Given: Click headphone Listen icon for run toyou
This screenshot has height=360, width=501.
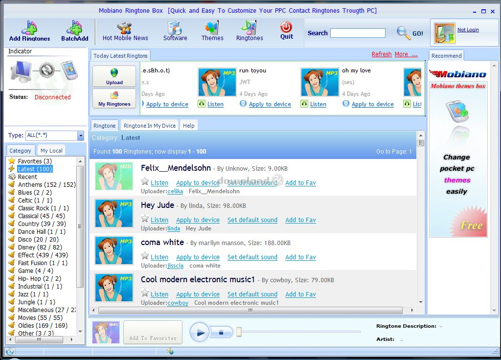Looking at the screenshot, I should [x=201, y=104].
